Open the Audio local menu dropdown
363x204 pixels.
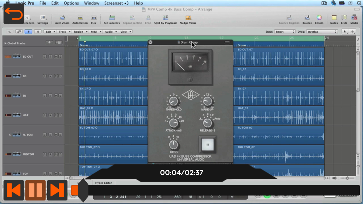coord(110,32)
